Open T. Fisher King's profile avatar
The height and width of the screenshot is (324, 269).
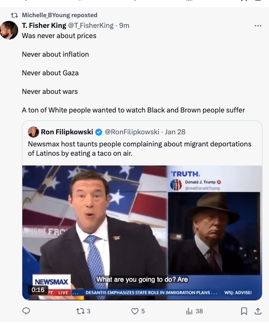click(9, 30)
